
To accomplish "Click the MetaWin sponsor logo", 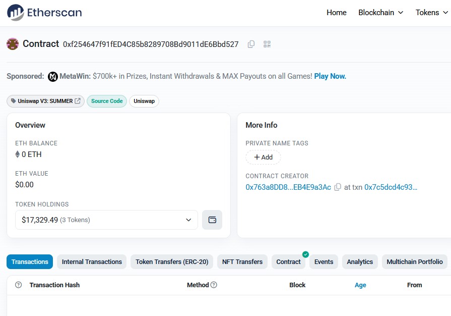I will pos(53,77).
